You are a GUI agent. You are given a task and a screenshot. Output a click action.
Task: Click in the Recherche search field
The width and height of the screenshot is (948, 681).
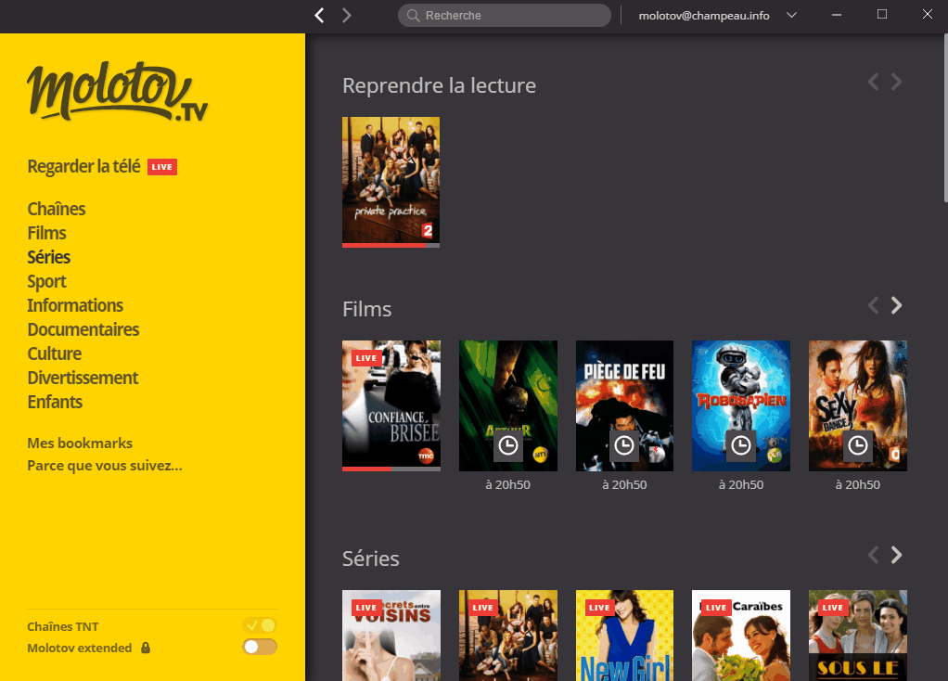(x=505, y=15)
